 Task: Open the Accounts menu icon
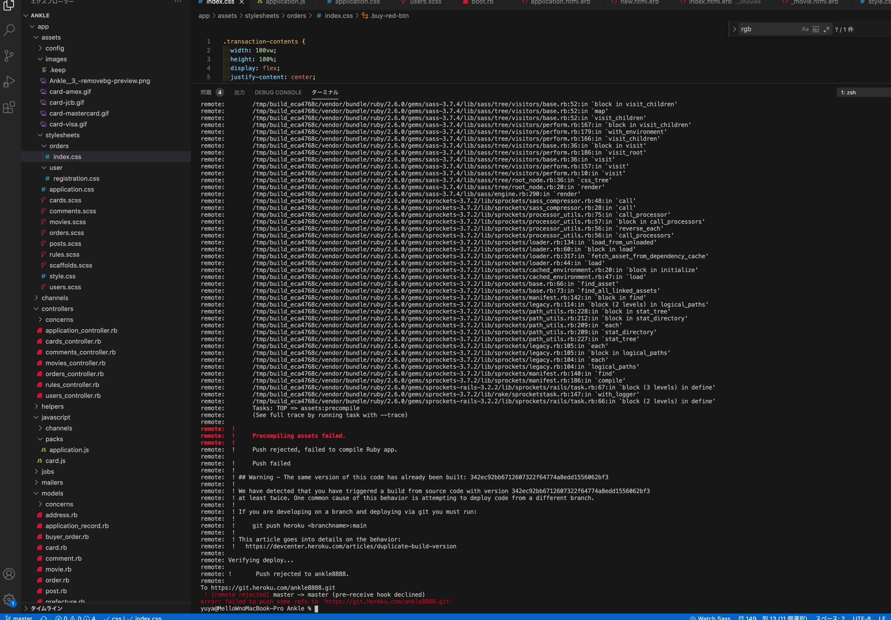9,574
